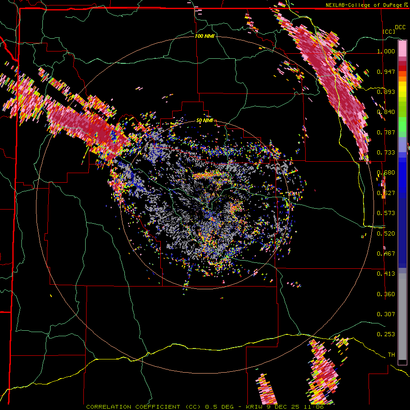The height and width of the screenshot is (410, 410).
Task: Pick the bright green segment of color bar
Action: coord(402,124)
